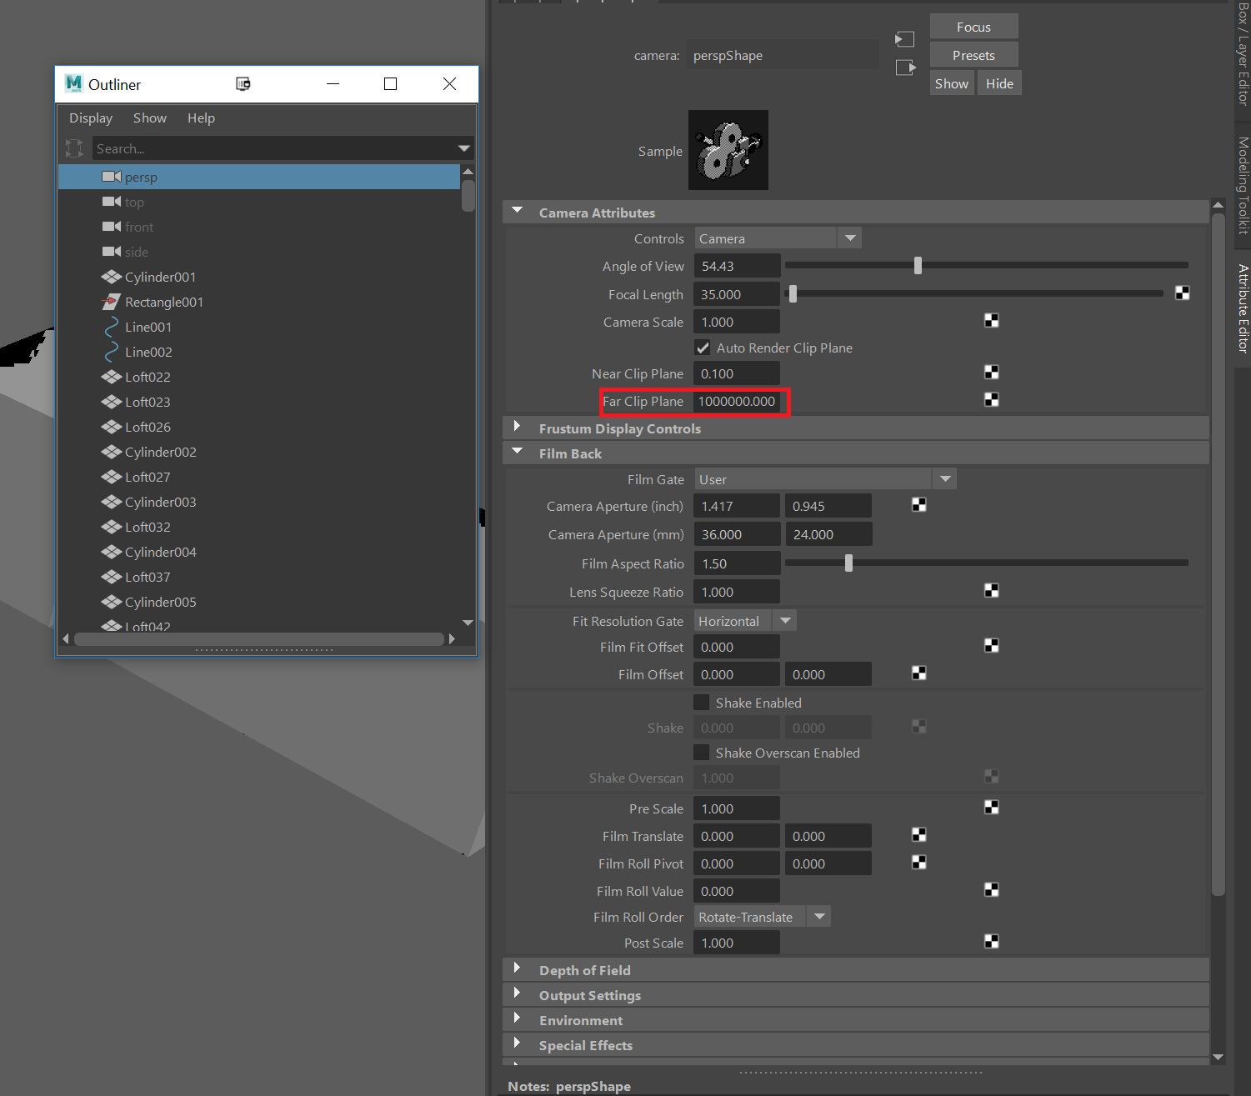The image size is (1251, 1096).
Task: Open the Show menu in Outliner
Action: pyautogui.click(x=149, y=118)
